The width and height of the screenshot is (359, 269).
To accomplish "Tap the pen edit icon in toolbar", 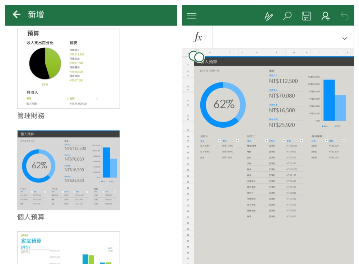I will click(269, 16).
